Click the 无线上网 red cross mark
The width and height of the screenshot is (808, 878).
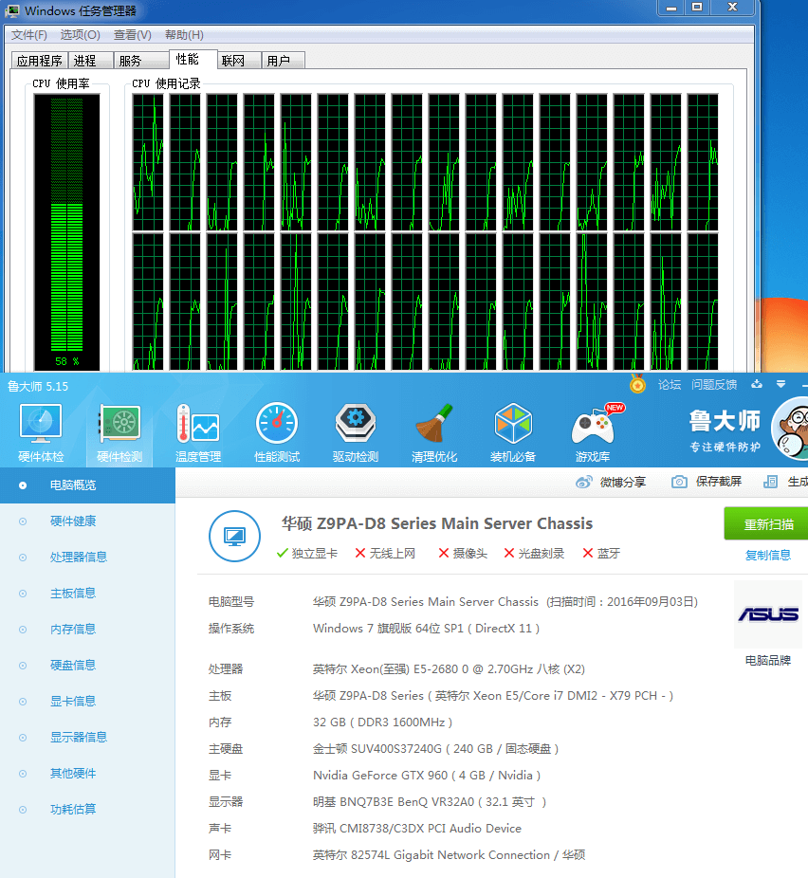(360, 553)
